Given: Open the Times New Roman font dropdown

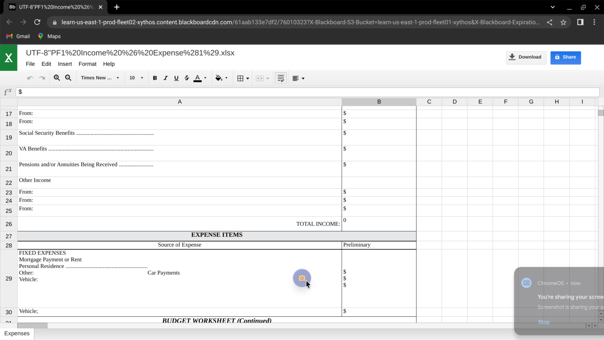Looking at the screenshot, I should click(100, 78).
